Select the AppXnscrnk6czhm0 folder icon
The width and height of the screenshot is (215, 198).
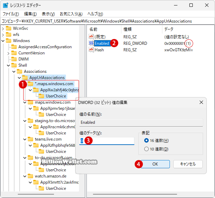[x=36, y=127]
